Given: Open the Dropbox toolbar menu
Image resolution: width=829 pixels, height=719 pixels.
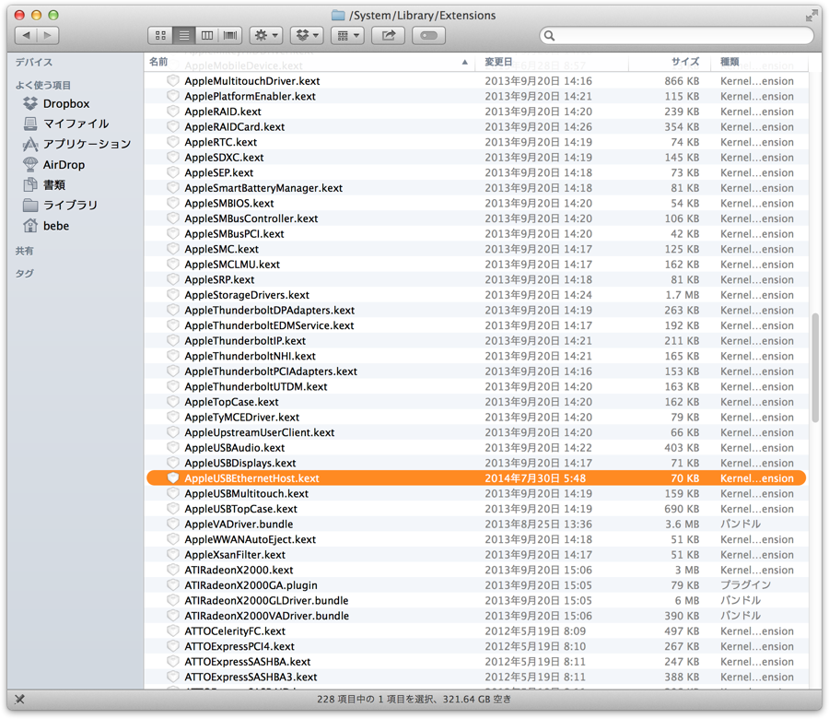Looking at the screenshot, I should pyautogui.click(x=307, y=35).
